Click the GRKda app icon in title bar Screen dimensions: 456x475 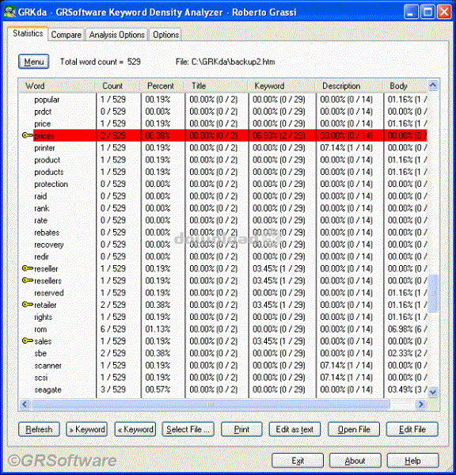[9, 12]
